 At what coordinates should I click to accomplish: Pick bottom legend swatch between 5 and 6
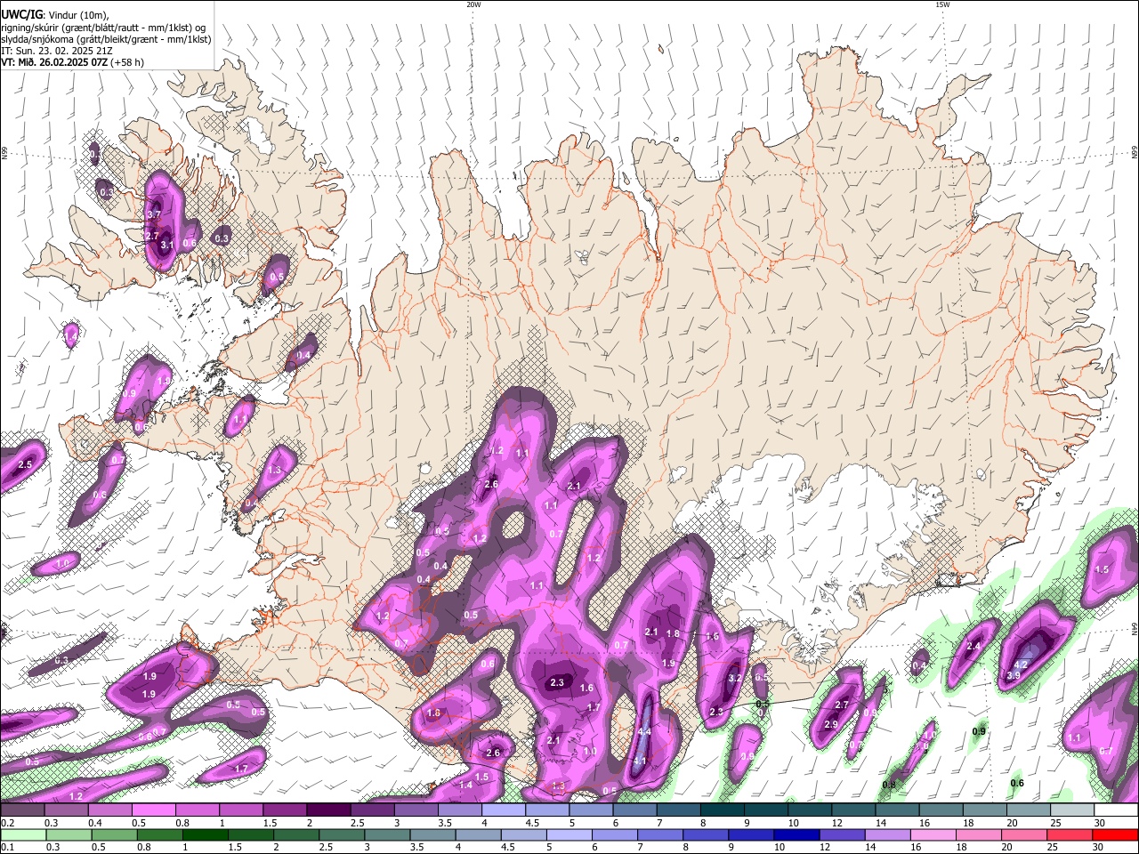tap(570, 834)
